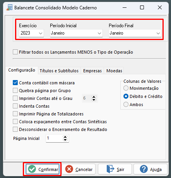171x178 pixels.
Task: Choose the Ambos radio option
Action: click(126, 105)
